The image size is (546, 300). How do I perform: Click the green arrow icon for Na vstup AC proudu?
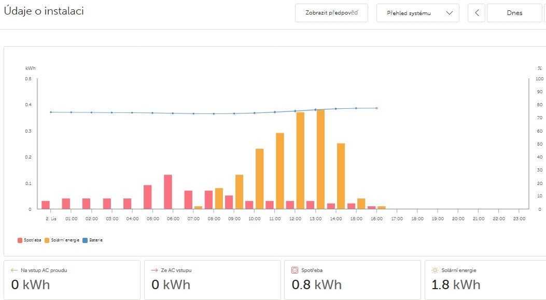click(x=15, y=270)
